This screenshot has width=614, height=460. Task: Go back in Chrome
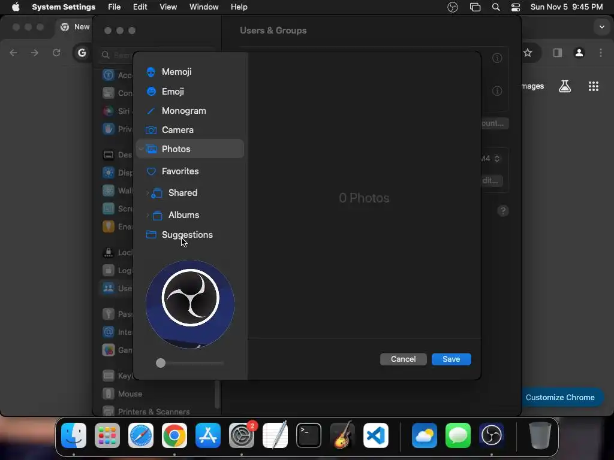pyautogui.click(x=13, y=53)
